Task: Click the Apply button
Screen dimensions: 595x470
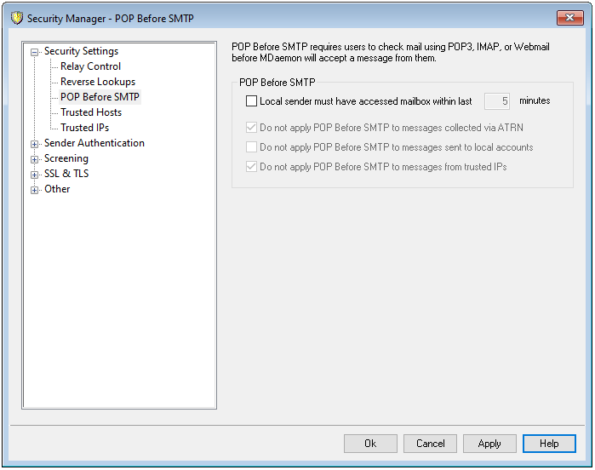Action: point(489,444)
